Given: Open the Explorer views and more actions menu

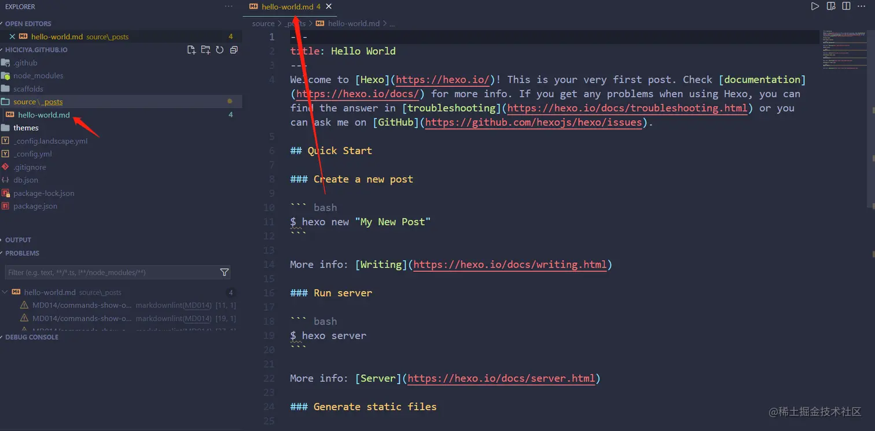Looking at the screenshot, I should click(229, 6).
